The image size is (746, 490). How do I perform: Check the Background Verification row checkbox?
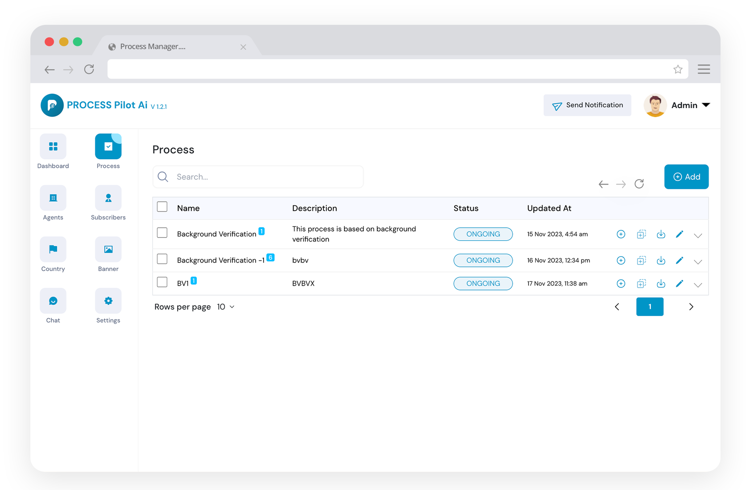coord(162,232)
